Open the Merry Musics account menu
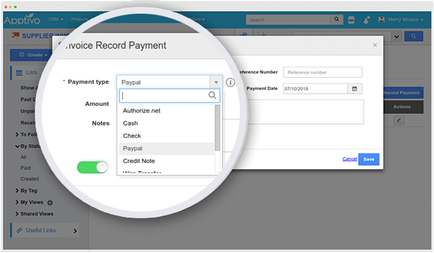 pos(401,19)
